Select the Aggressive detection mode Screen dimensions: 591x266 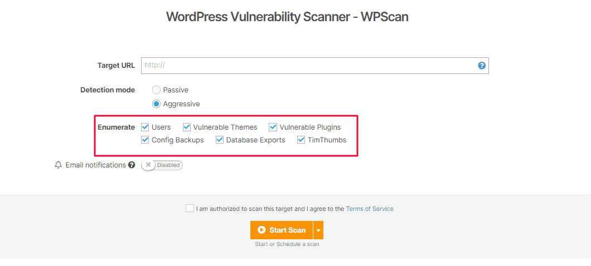click(x=156, y=104)
